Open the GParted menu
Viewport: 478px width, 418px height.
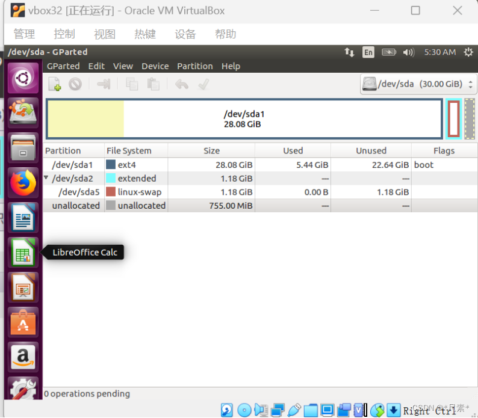(x=63, y=66)
